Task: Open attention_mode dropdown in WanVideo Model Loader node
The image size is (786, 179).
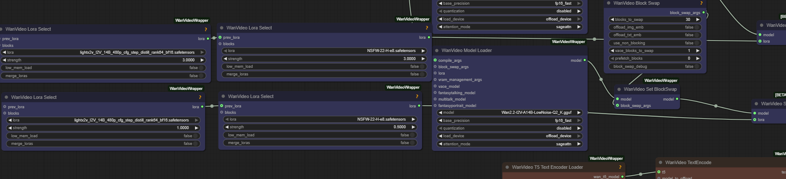Action: [510, 144]
